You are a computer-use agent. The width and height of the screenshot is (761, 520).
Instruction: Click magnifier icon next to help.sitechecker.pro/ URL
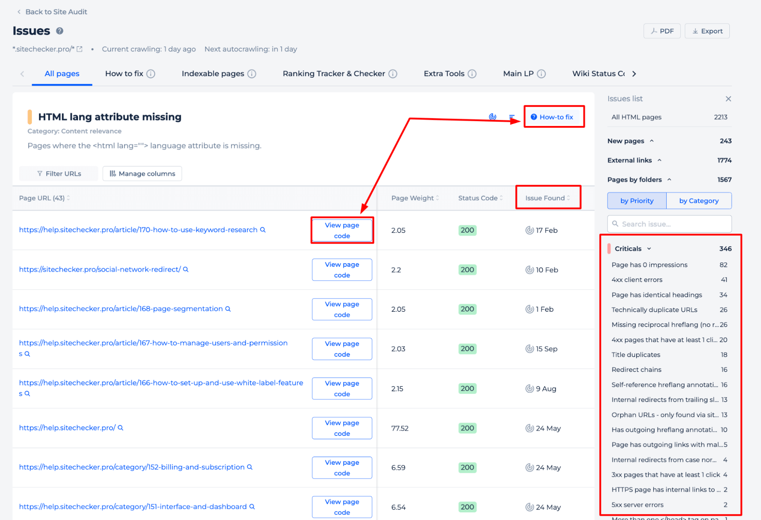click(120, 428)
